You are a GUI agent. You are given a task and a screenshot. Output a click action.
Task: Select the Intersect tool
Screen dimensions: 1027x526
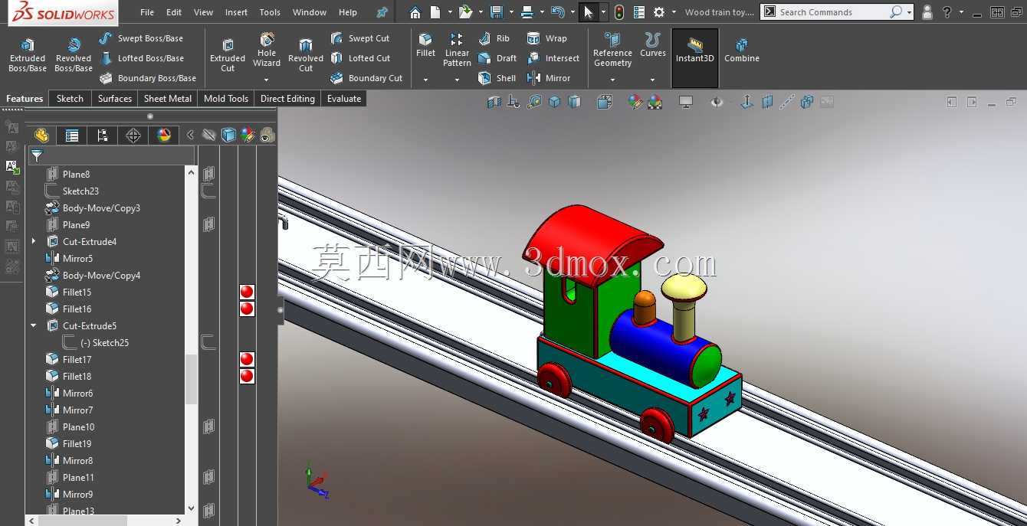(x=553, y=58)
